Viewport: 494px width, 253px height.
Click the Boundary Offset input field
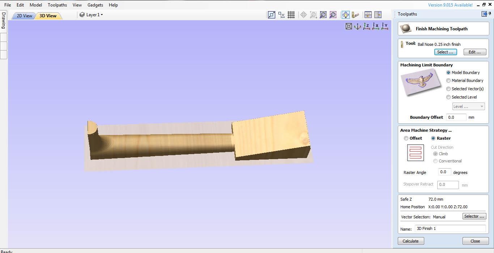pos(456,117)
